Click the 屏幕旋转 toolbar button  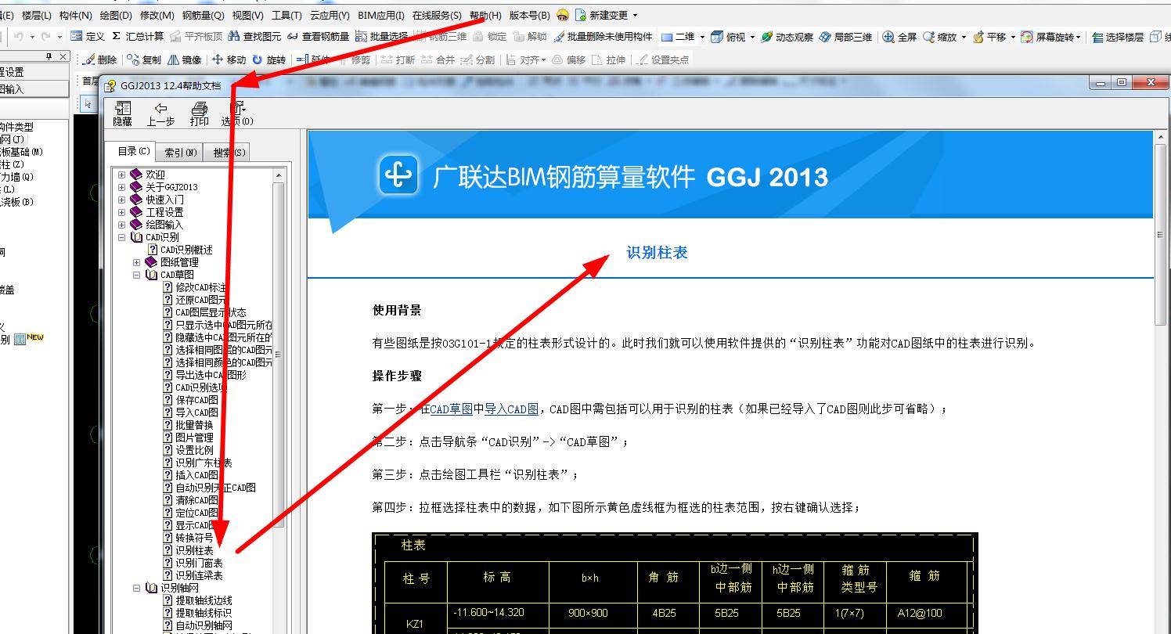1047,37
